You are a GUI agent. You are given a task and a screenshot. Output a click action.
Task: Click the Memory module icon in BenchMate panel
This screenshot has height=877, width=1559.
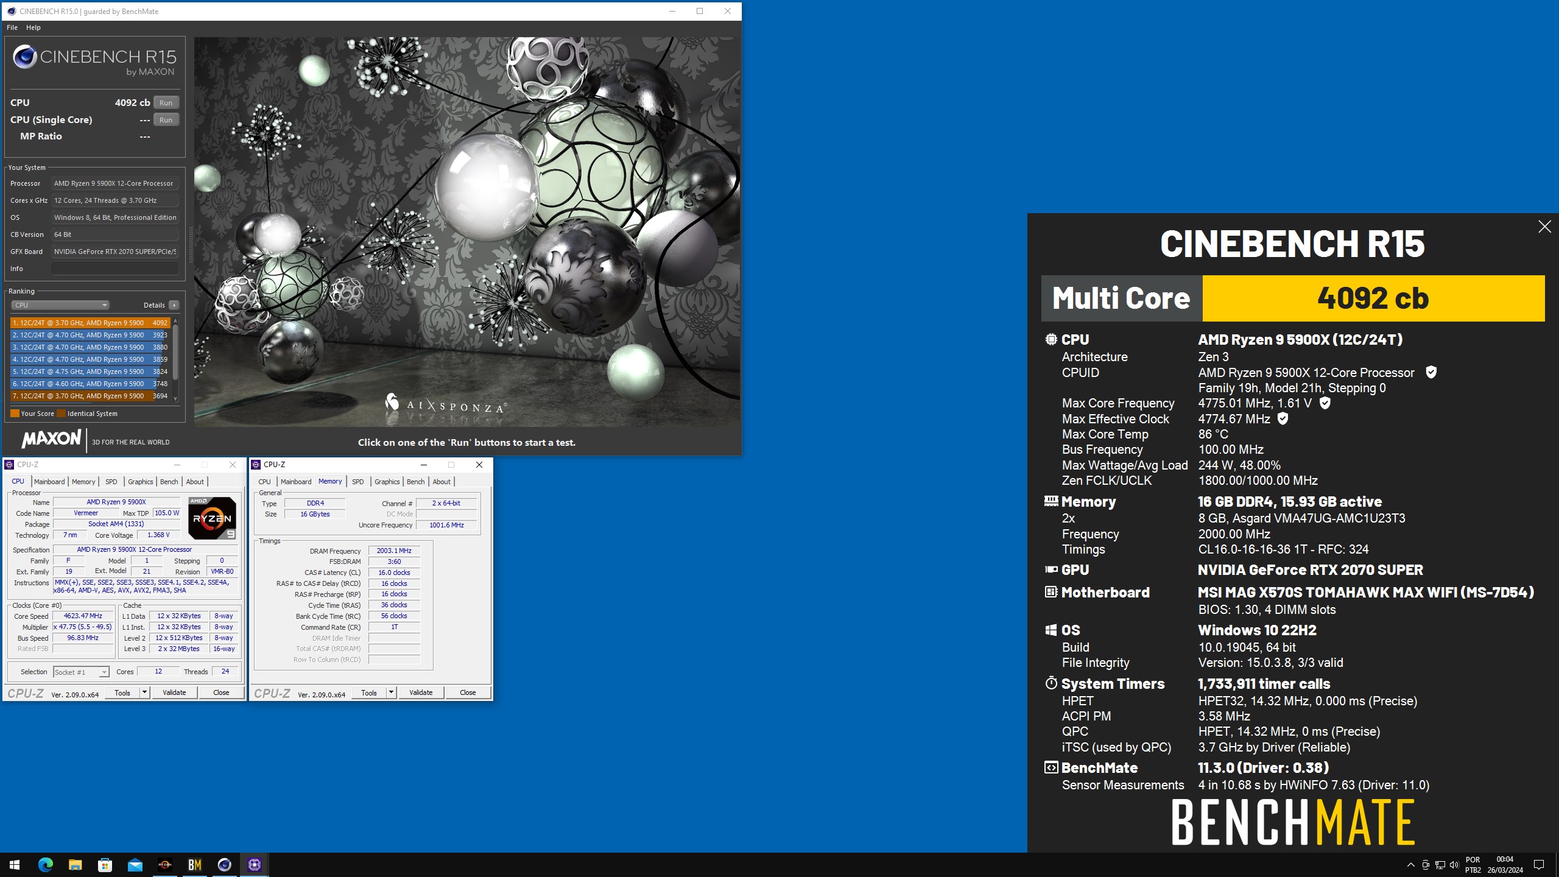1051,501
